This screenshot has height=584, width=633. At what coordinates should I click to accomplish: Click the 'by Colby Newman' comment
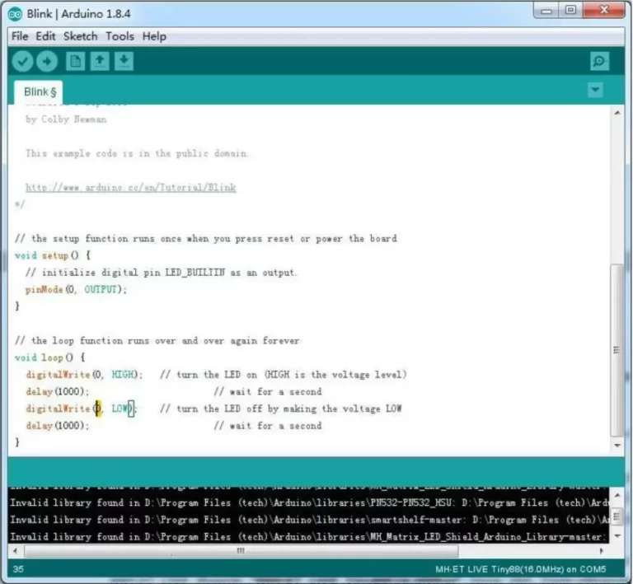(66, 119)
